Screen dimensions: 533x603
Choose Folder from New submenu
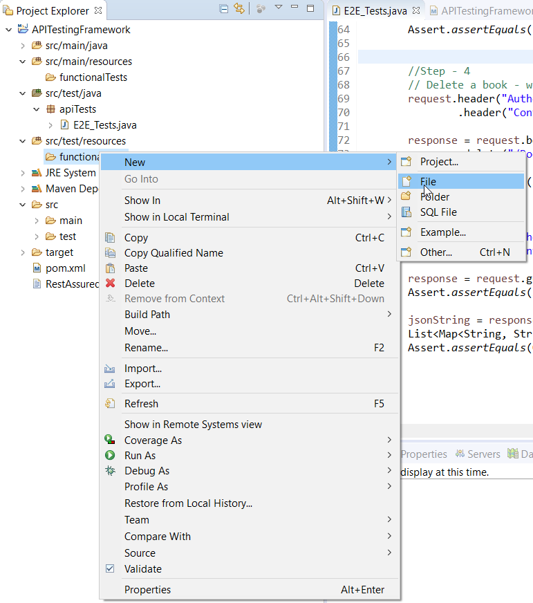[462, 197]
